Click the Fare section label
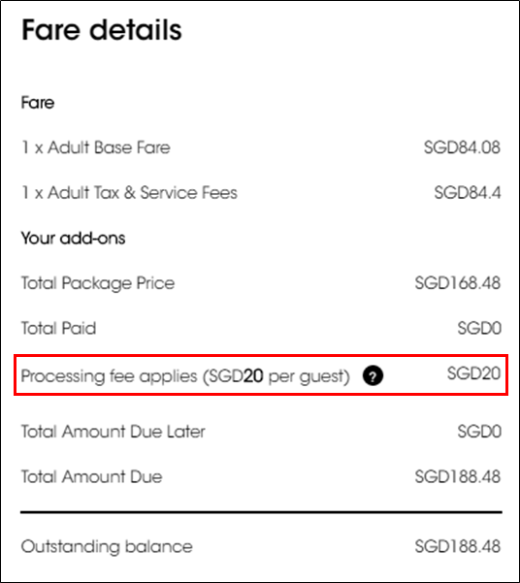 point(38,103)
